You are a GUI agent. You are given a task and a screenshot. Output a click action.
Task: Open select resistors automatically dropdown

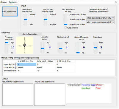100,22
